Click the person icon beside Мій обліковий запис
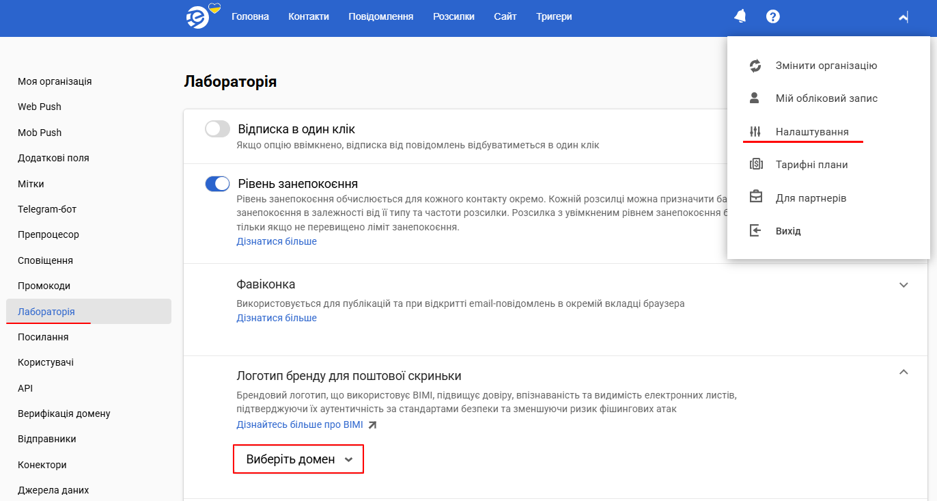This screenshot has height=501, width=937. click(754, 98)
